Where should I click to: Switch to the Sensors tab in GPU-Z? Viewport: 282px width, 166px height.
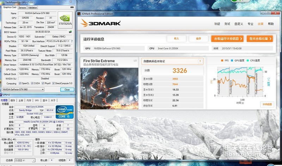click(22, 7)
